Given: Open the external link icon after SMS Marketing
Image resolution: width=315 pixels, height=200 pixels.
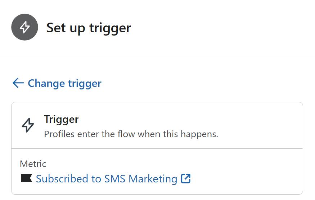Looking at the screenshot, I should pyautogui.click(x=186, y=178).
